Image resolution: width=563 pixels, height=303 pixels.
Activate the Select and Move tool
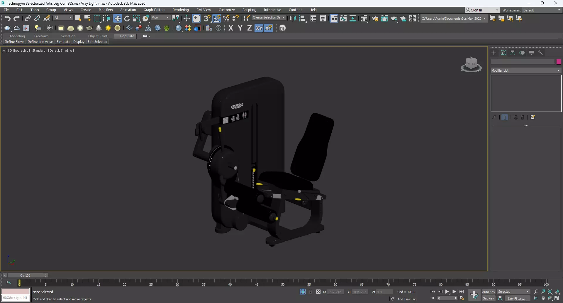(x=118, y=18)
